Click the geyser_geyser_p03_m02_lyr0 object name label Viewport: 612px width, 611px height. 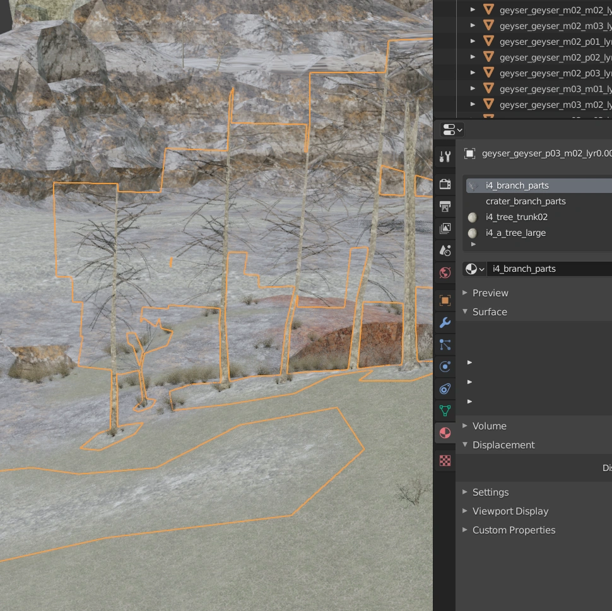tap(547, 153)
